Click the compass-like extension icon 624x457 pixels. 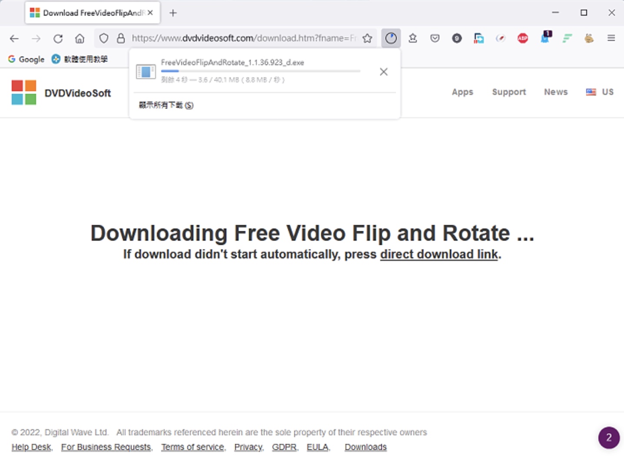tap(501, 38)
